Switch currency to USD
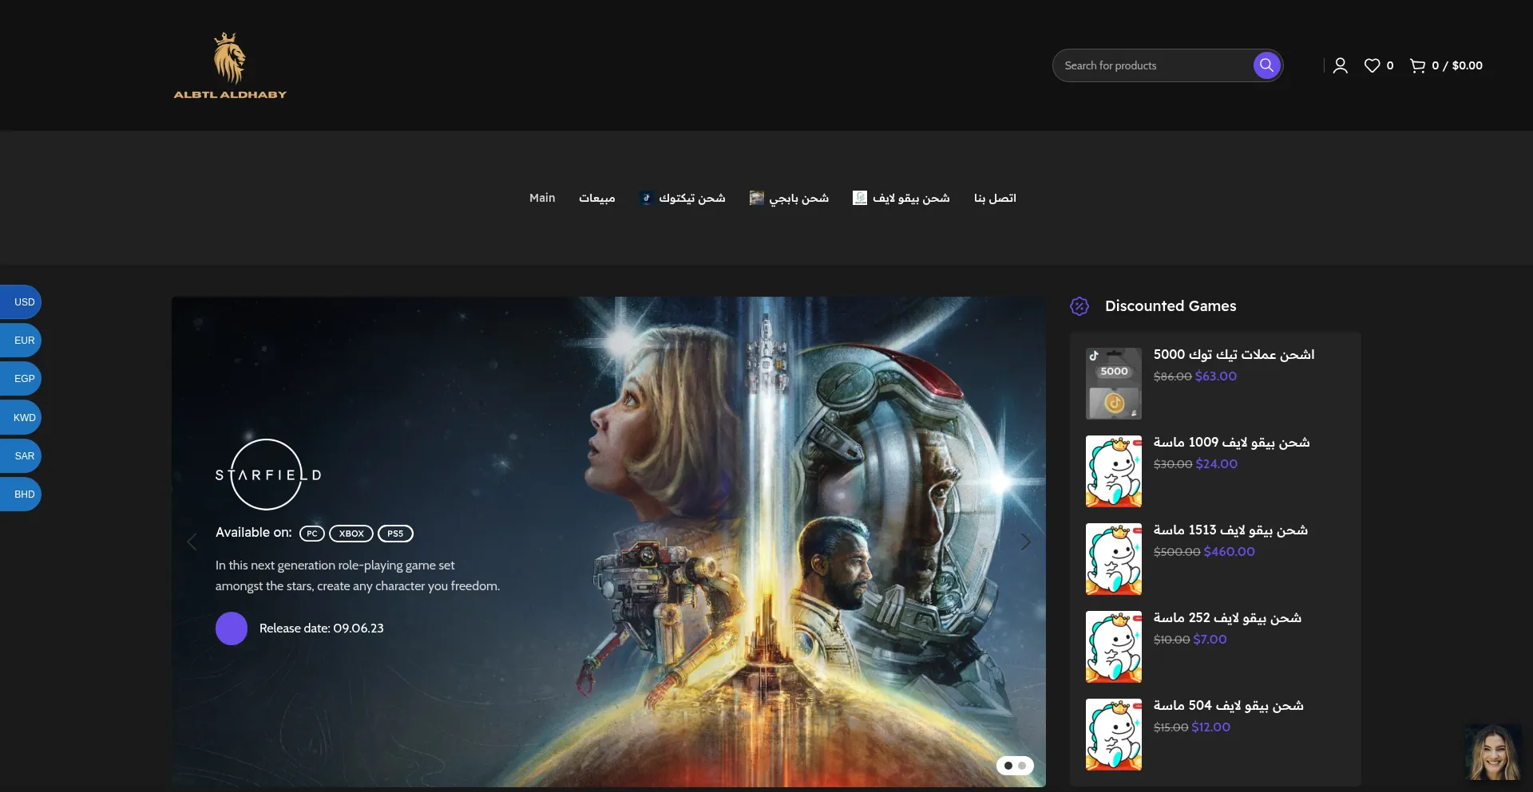Viewport: 1533px width, 792px height. 22,302
